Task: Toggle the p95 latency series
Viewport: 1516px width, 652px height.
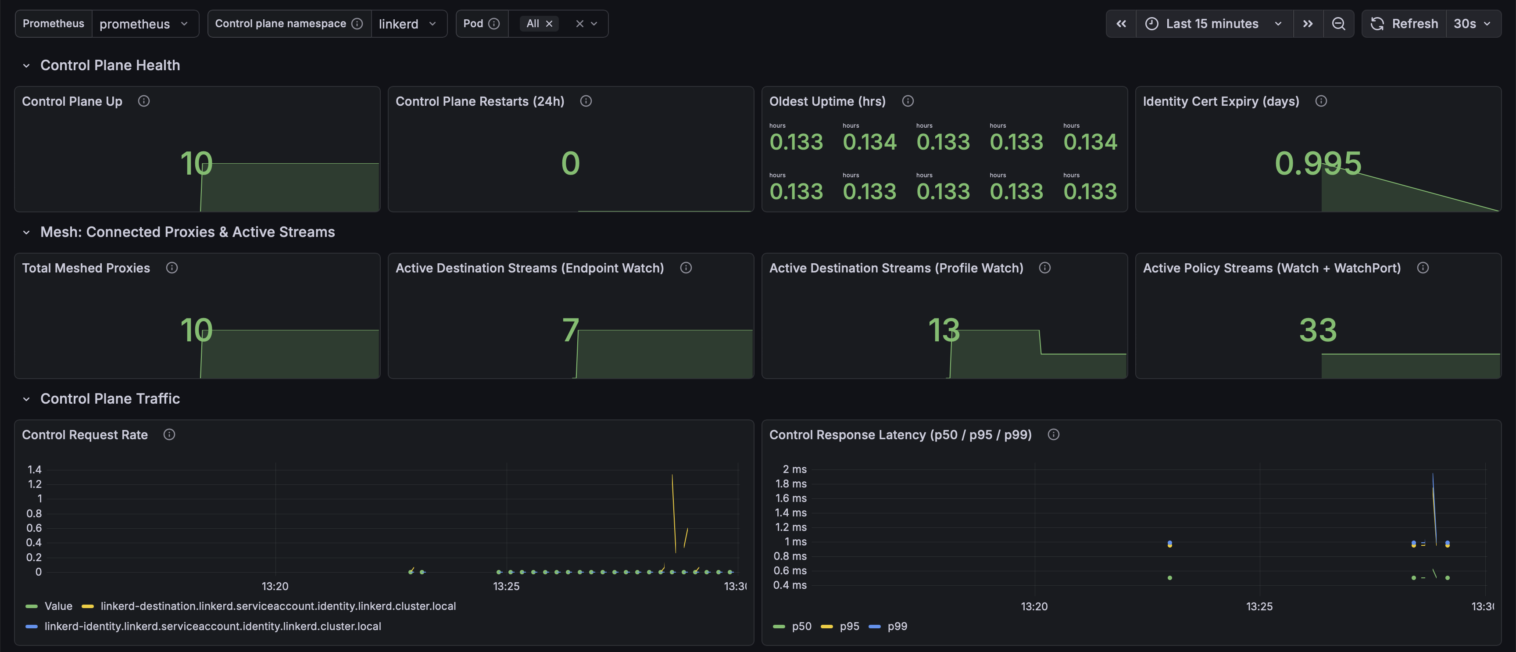Action: point(849,626)
